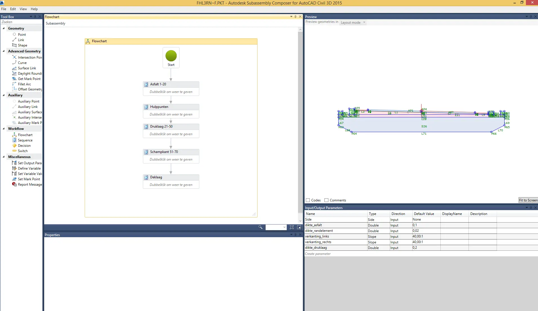This screenshot has height=311, width=538.
Task: Select the Auxiliary Mark Point icon
Action: click(14, 123)
